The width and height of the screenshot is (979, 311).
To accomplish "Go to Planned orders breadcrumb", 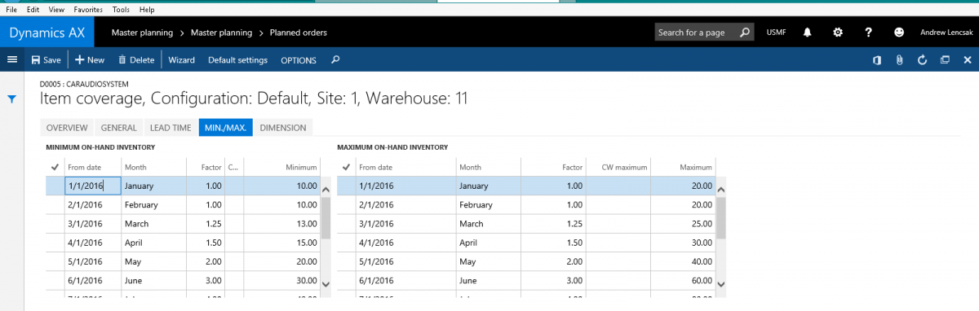I will (x=298, y=33).
